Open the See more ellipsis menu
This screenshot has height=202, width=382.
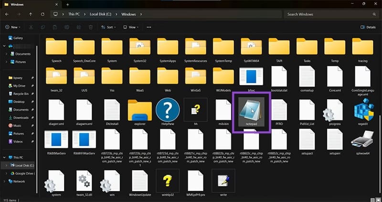[149, 27]
